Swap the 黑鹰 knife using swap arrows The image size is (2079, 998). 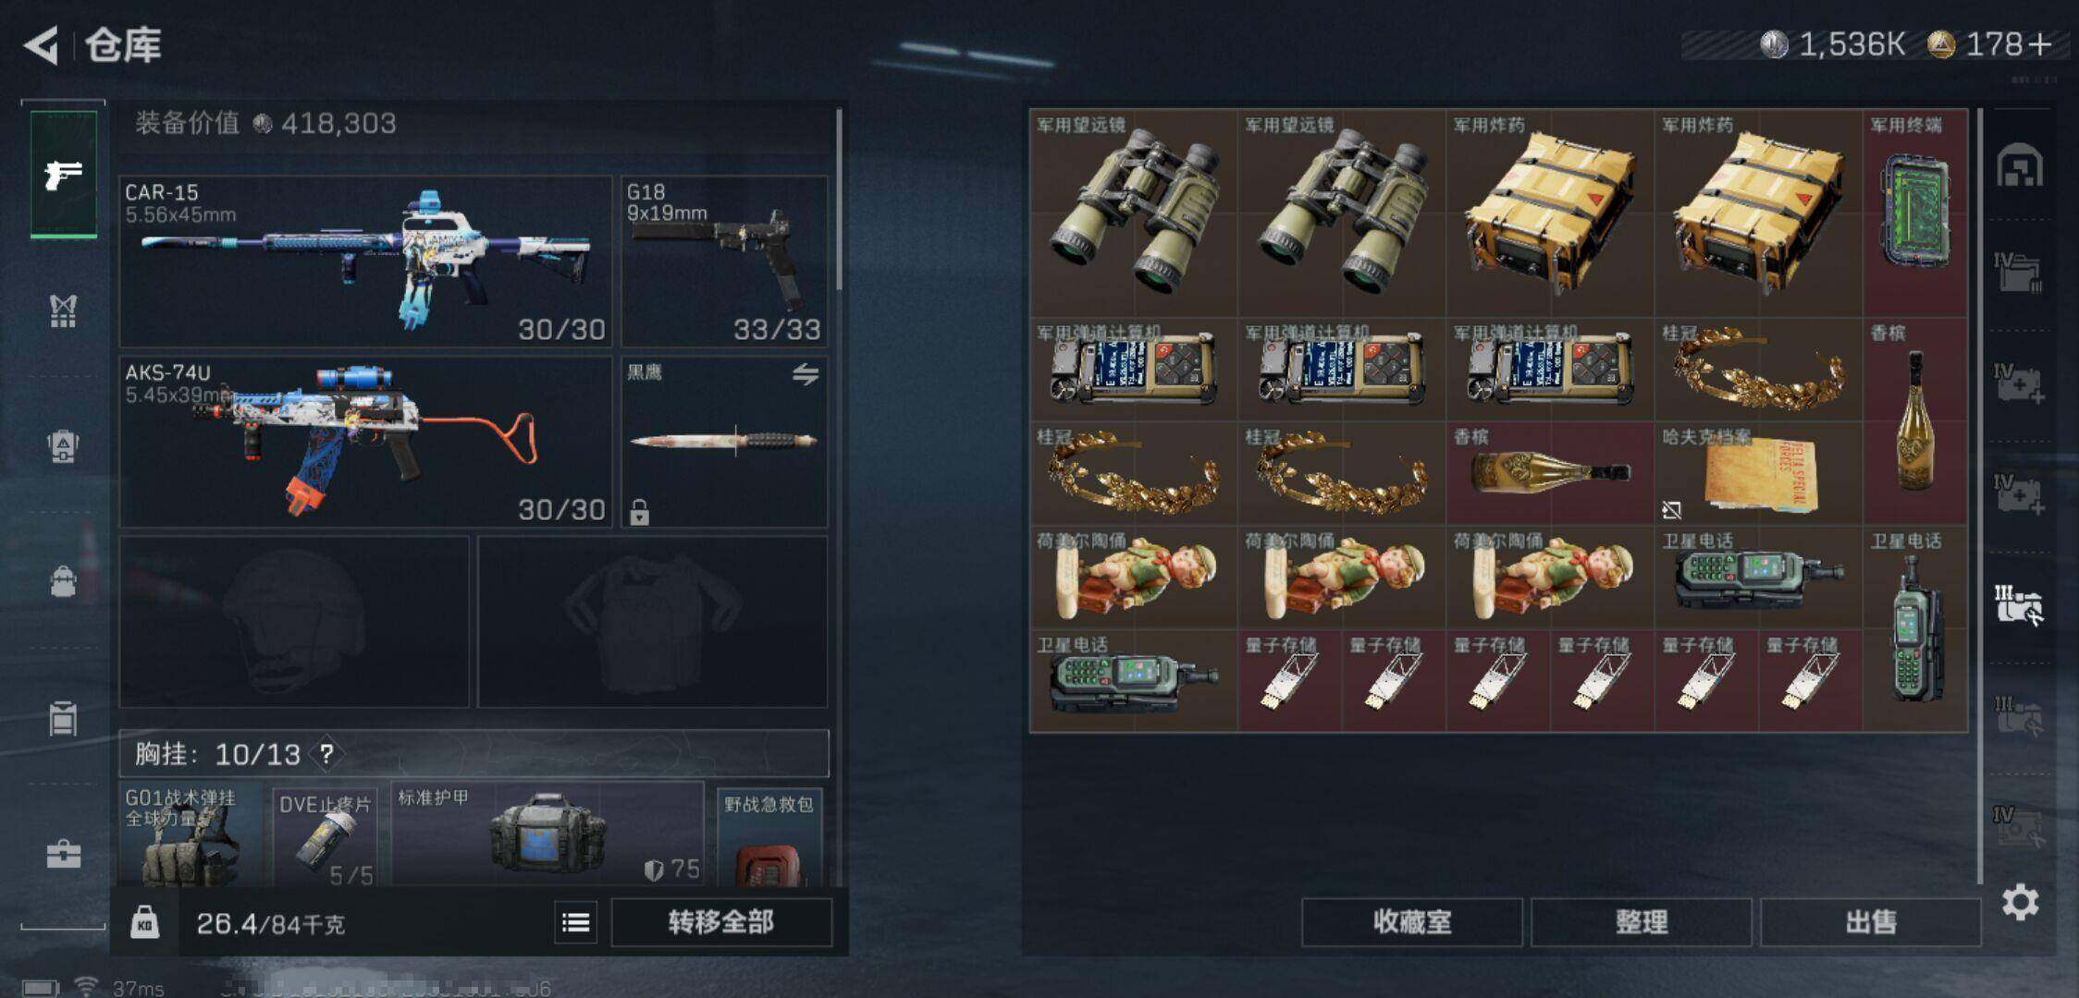[x=806, y=374]
